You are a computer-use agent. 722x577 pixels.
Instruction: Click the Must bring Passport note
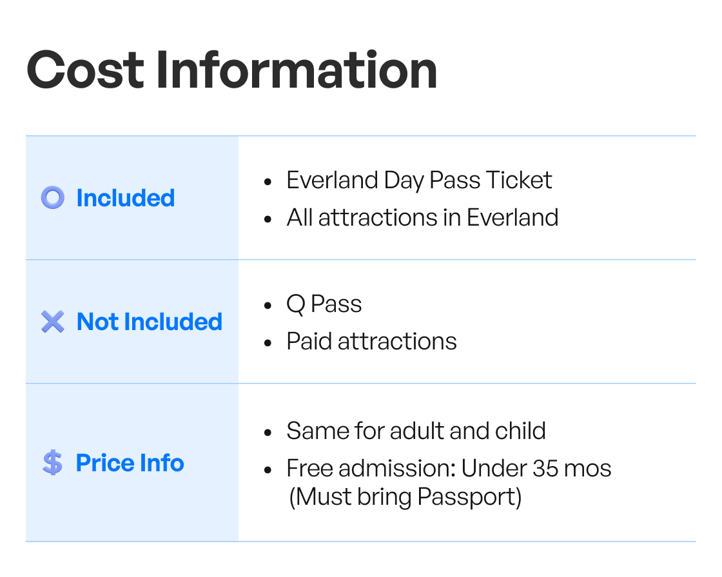click(x=405, y=497)
